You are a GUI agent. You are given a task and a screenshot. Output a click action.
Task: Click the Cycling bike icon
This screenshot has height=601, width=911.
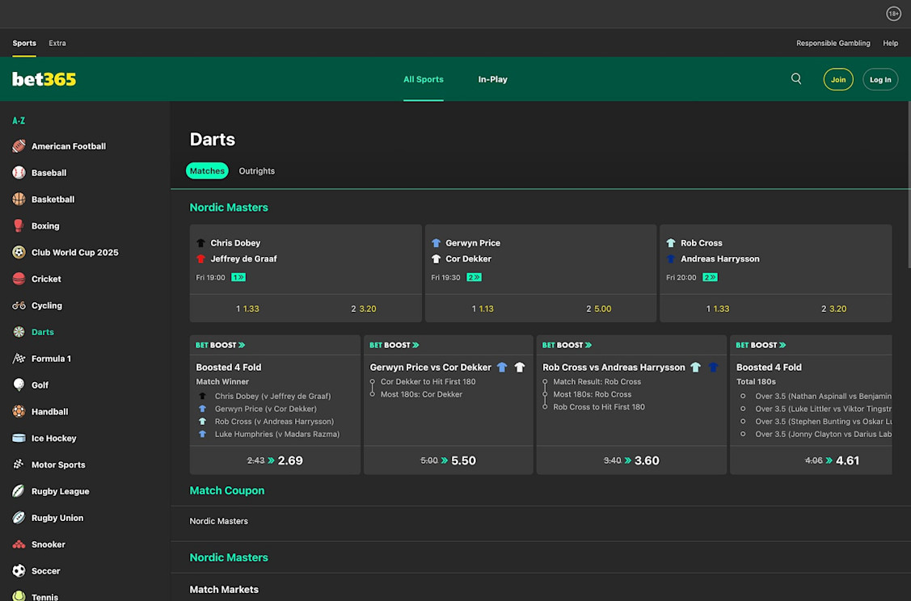[x=19, y=305]
